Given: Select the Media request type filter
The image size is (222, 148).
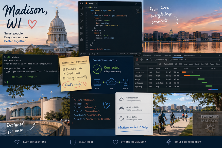Looking at the screenshot, I should coord(191,64).
